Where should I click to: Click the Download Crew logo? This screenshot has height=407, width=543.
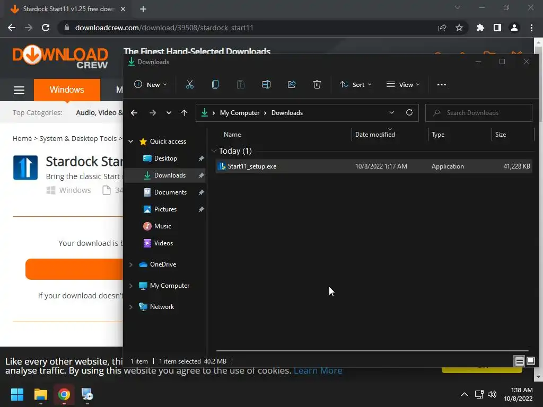(x=60, y=57)
